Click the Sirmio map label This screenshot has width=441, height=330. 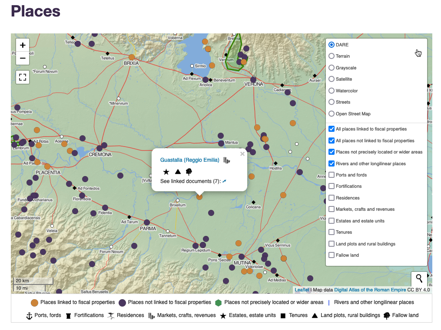200,66
